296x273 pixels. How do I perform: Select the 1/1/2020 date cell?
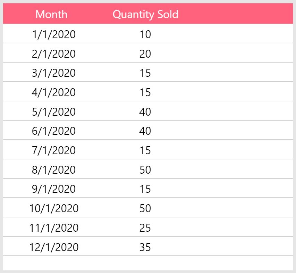coord(54,34)
